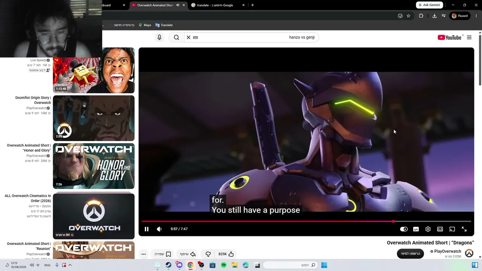
Task: Open the Doomfist Origin Story thumbnail
Action: click(94, 118)
